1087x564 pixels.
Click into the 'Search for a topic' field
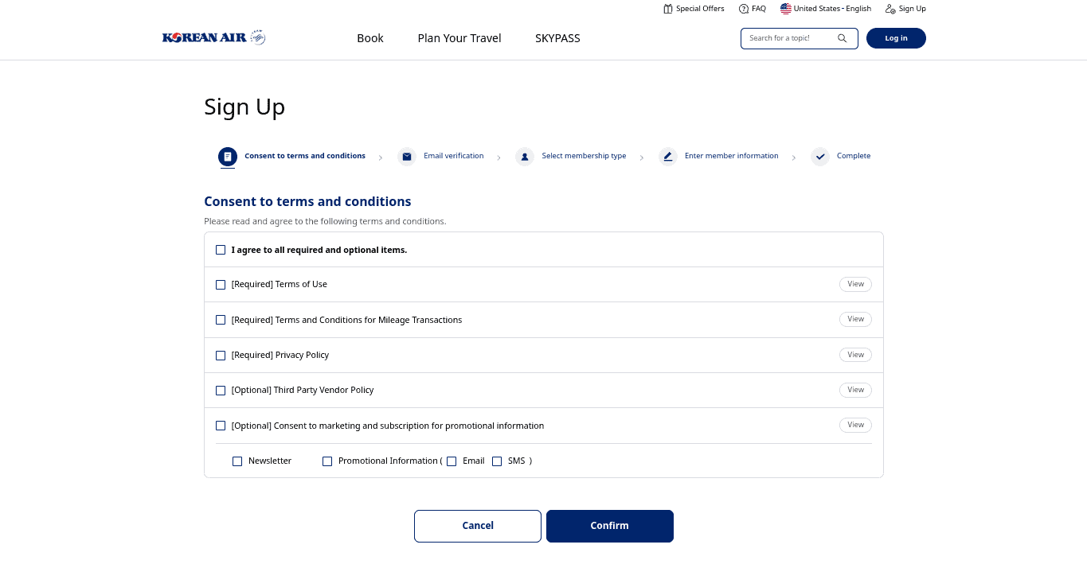coord(788,38)
